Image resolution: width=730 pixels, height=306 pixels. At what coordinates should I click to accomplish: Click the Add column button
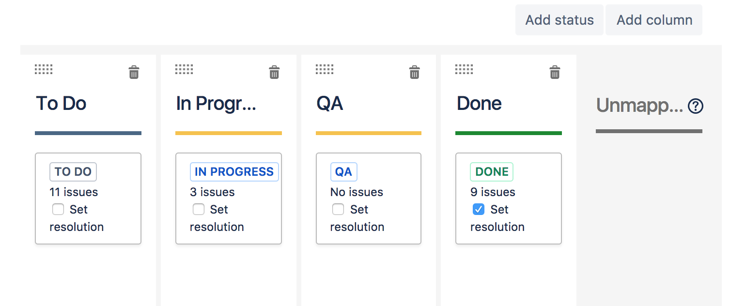654,20
